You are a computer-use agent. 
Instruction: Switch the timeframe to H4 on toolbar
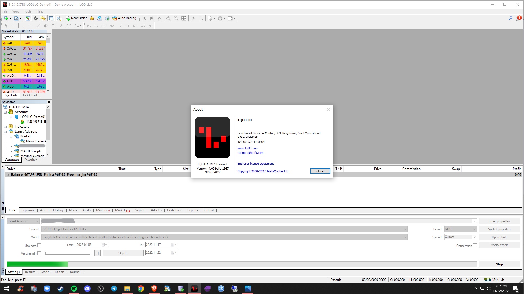click(127, 26)
